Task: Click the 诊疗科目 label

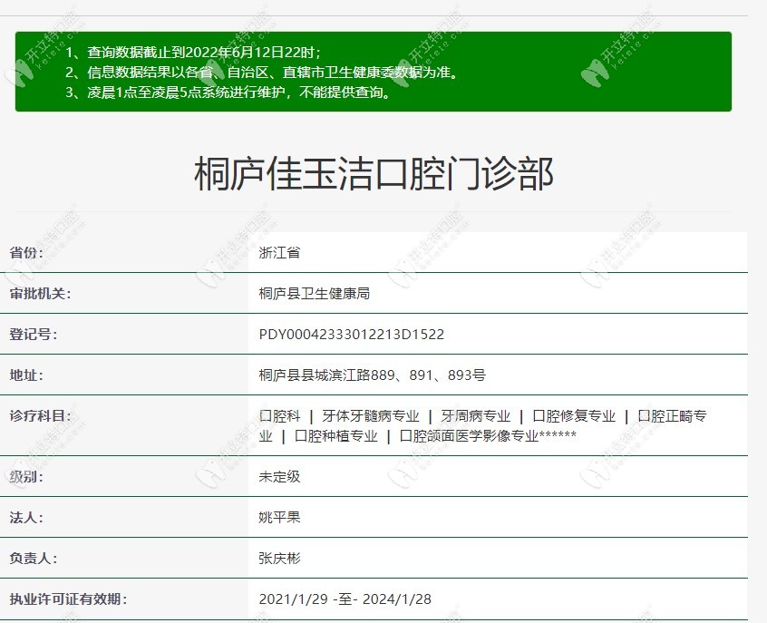Action: pyautogui.click(x=40, y=416)
